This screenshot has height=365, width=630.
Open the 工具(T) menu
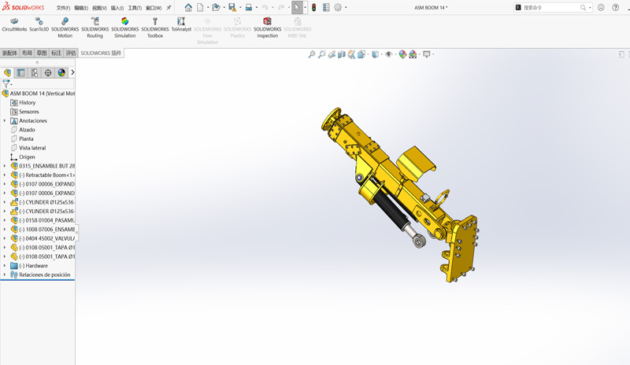pyautogui.click(x=135, y=8)
